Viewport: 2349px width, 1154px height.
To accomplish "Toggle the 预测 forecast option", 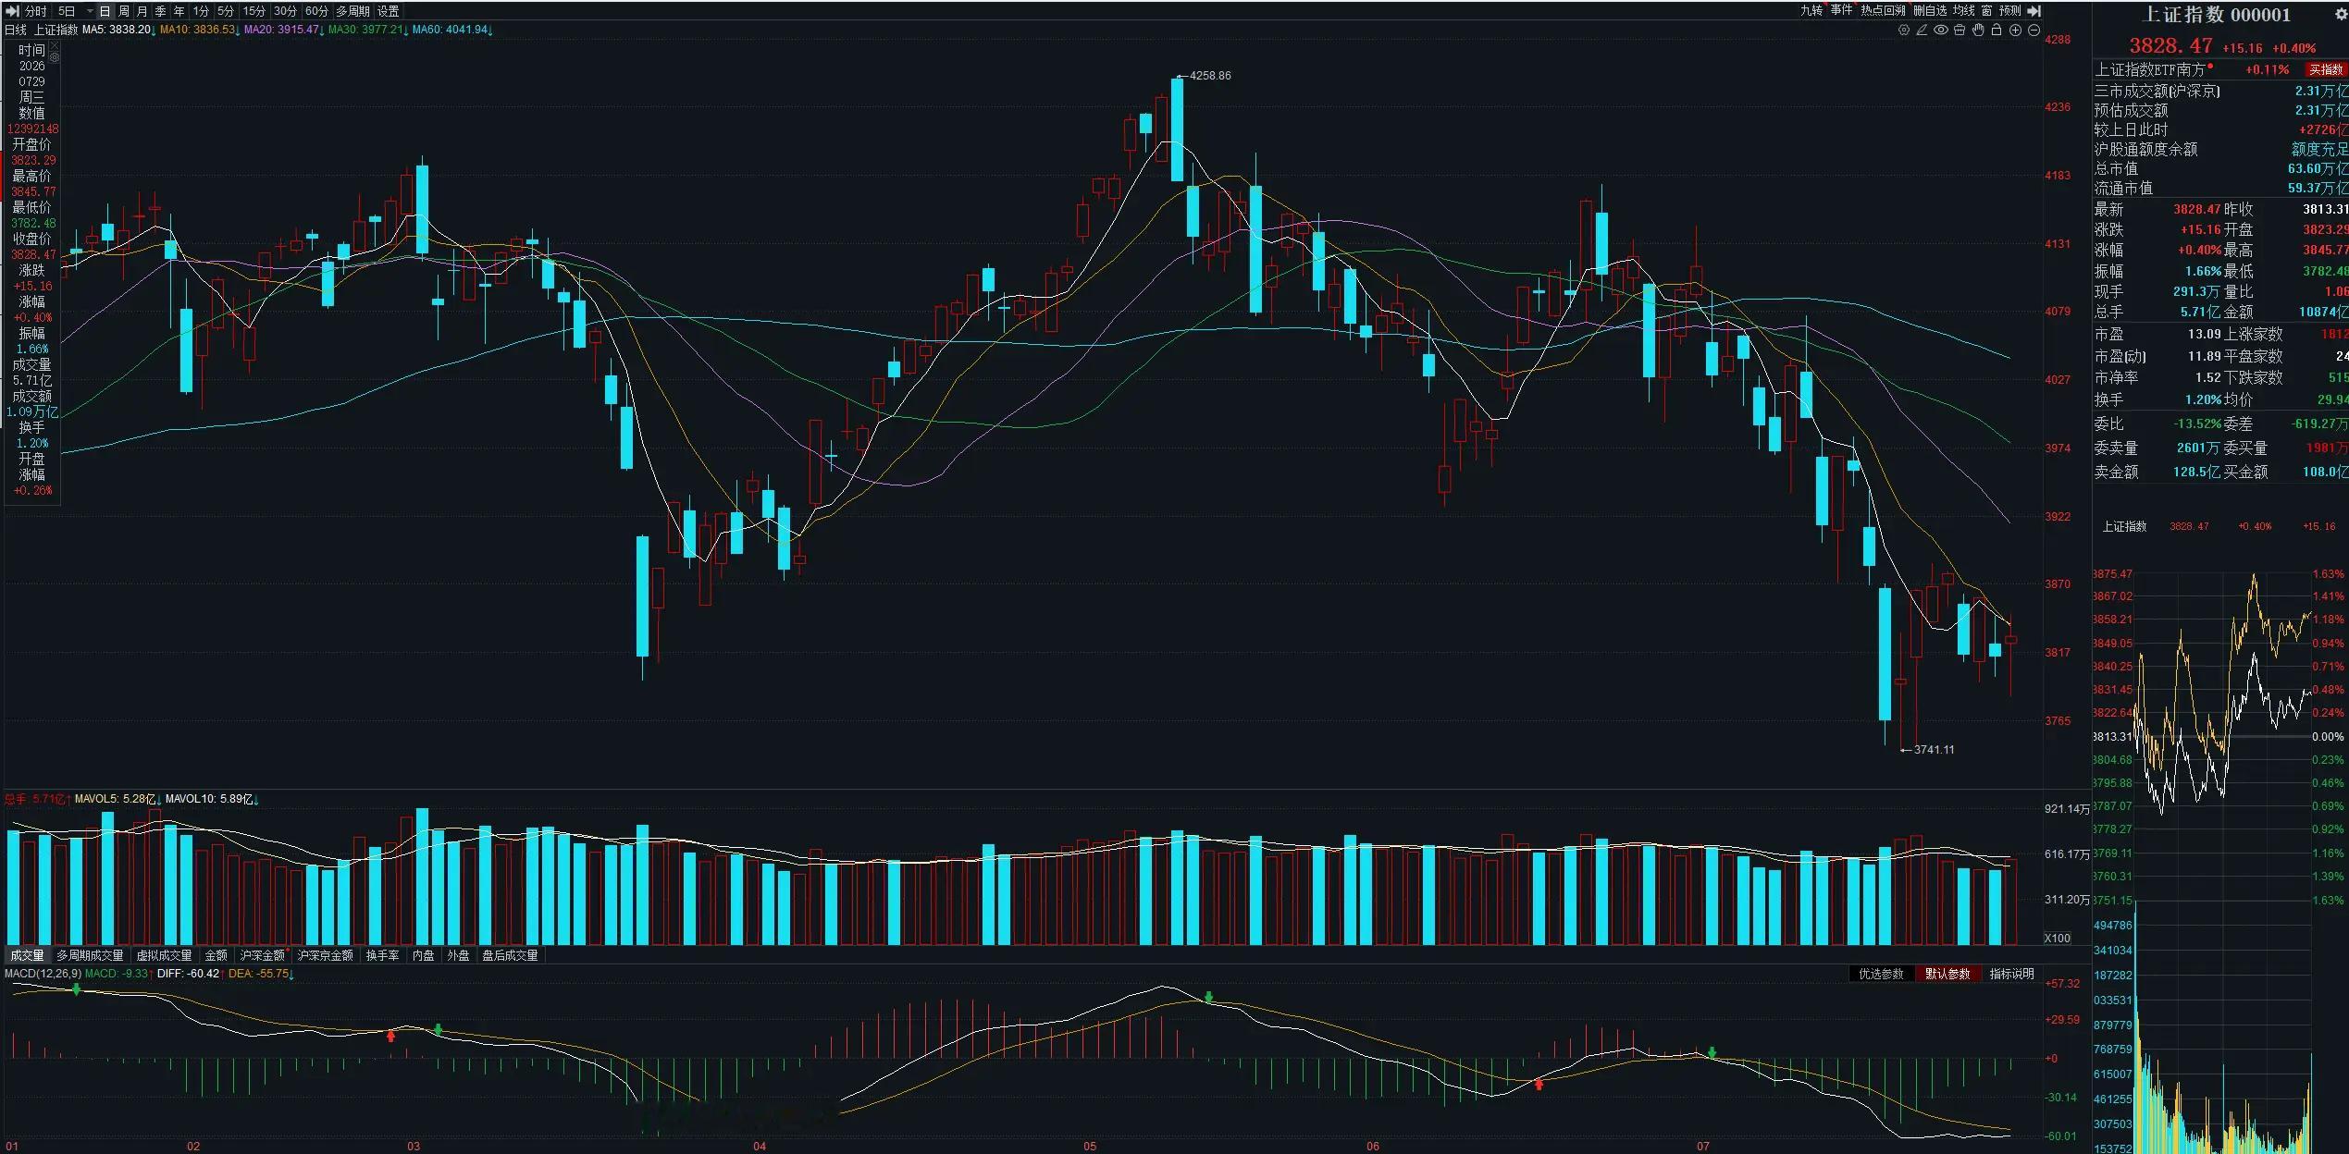I will (x=2009, y=11).
